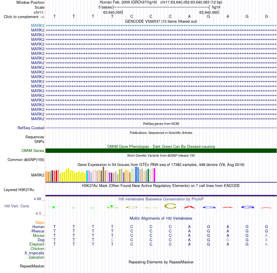Select the Chicken alignment row label
The height and width of the screenshot is (273, 277).
click(37, 249)
